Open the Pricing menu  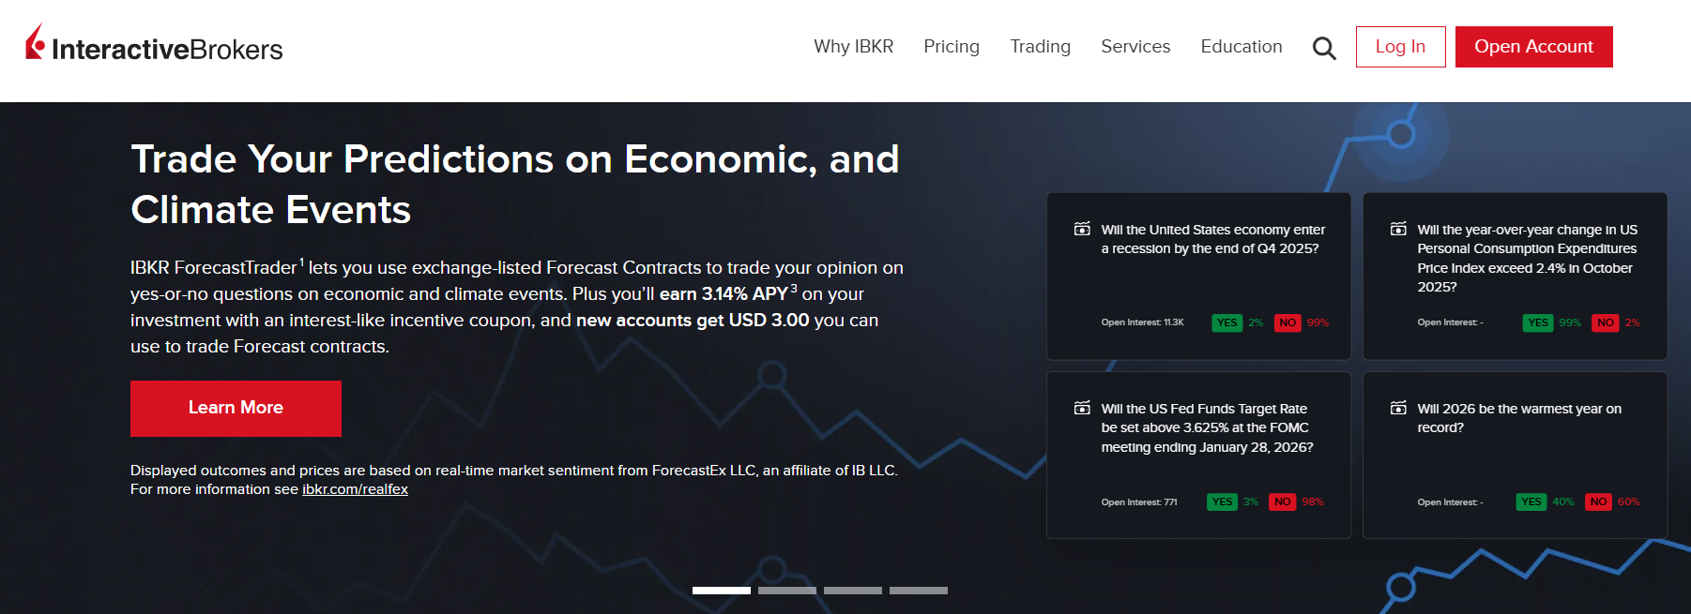point(952,47)
